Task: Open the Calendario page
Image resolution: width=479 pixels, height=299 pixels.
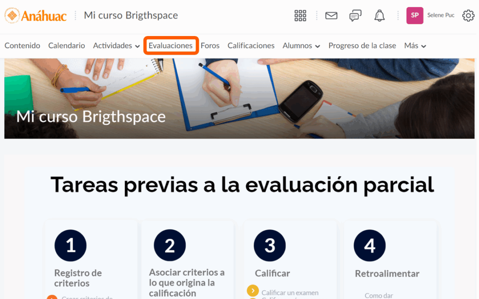Action: (66, 46)
